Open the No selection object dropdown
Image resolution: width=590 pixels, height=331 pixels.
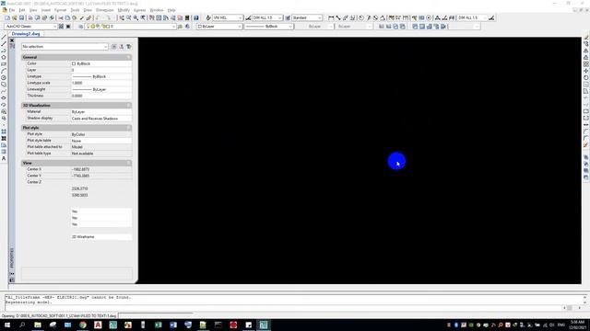click(65, 47)
